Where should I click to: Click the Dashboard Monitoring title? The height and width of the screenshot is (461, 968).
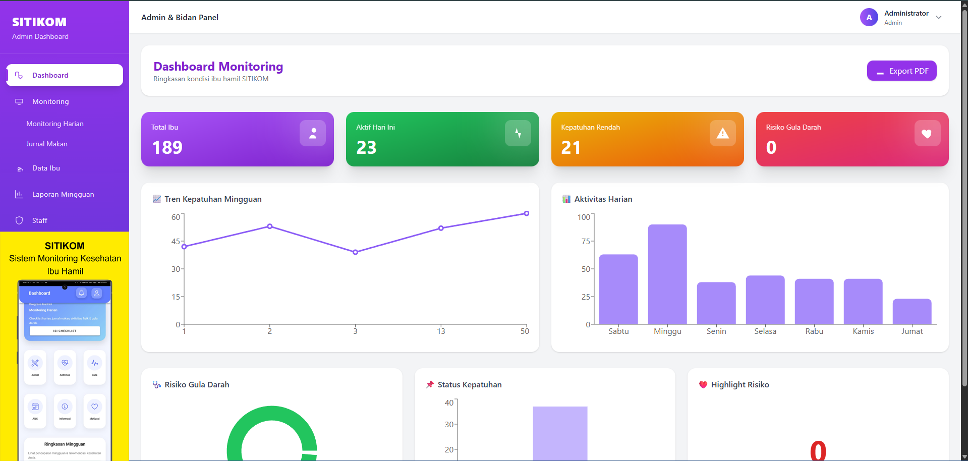[218, 67]
